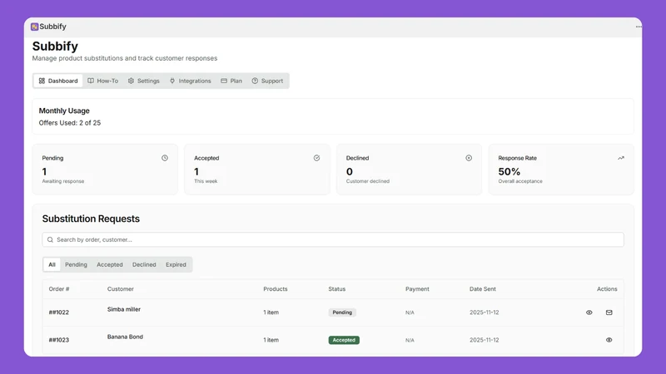Click the Customer column header

(x=120, y=289)
